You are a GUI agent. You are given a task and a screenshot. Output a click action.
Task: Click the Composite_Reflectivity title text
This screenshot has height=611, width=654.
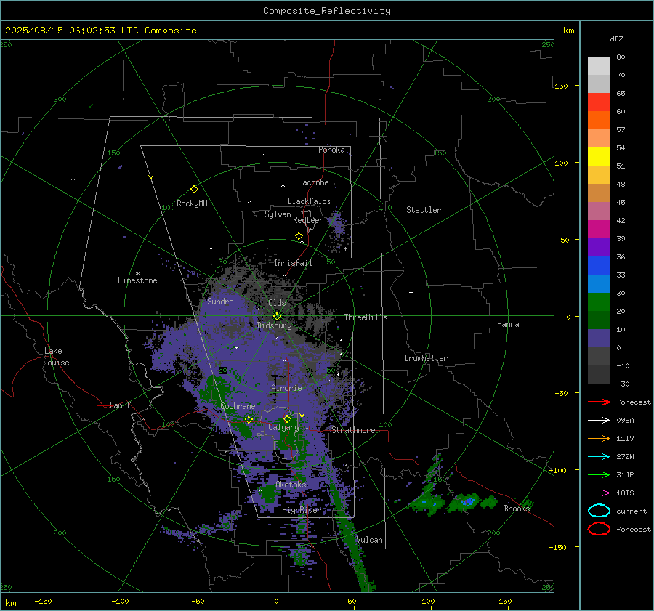326,11
